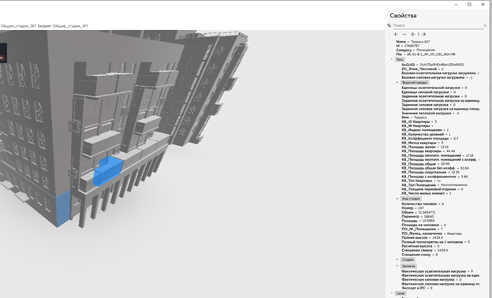Image resolution: width=492 pixels, height=298 pixels.
Task: Select 'Базовая осветительная нагрузка загружена' row
Action: click(x=440, y=73)
